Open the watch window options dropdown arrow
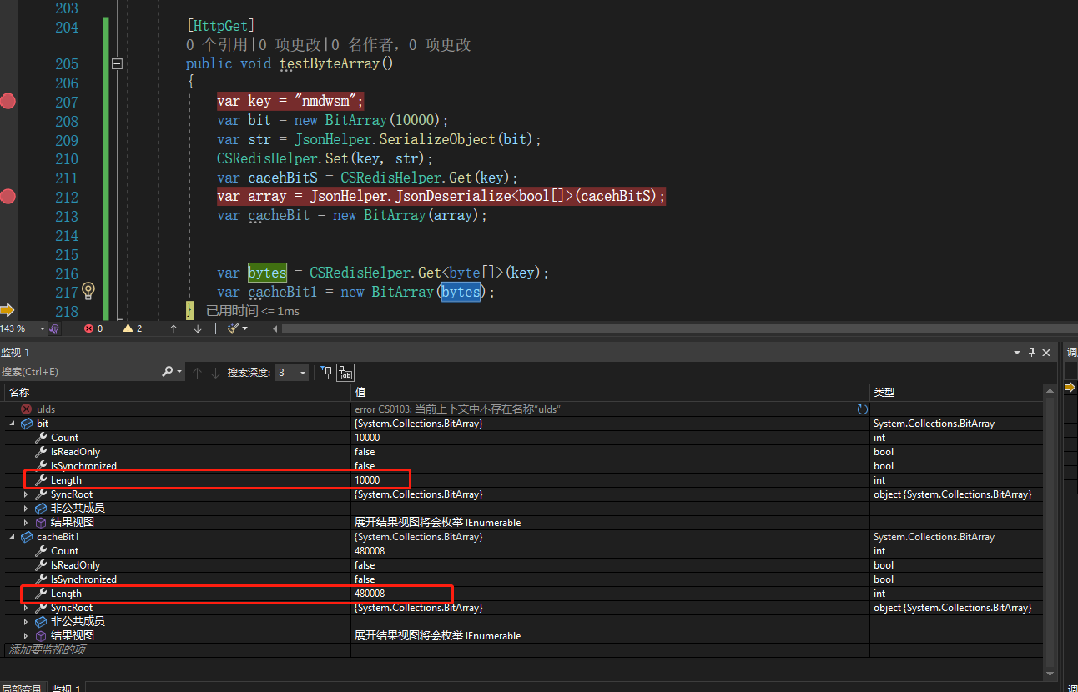The width and height of the screenshot is (1078, 692). click(1016, 353)
